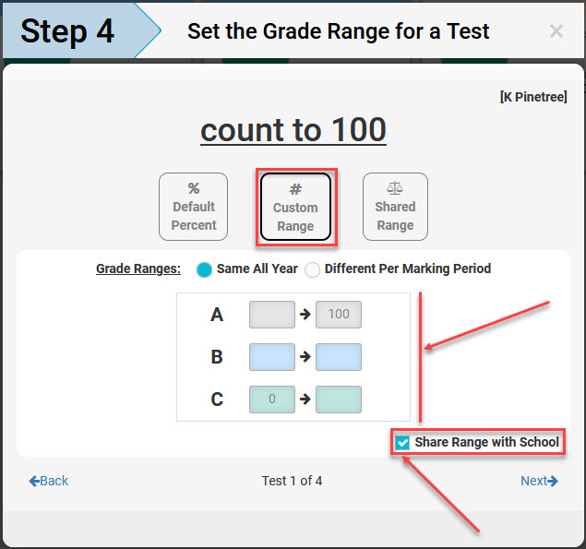
Task: Click the grade A lower bound field
Action: pyautogui.click(x=272, y=315)
